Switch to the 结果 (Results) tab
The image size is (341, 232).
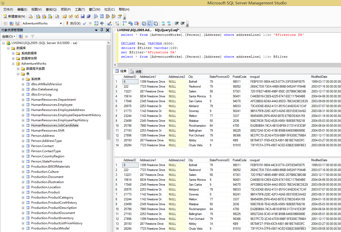pos(121,71)
